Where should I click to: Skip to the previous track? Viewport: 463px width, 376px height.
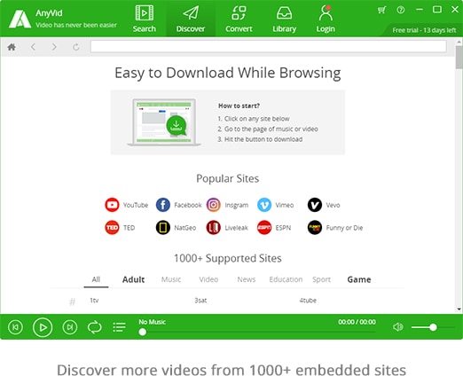point(15,327)
